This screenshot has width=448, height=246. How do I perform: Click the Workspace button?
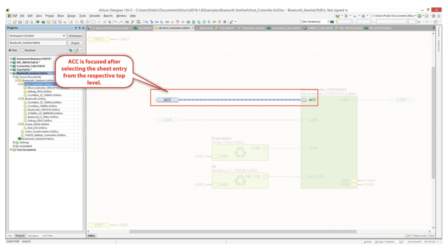point(75,36)
